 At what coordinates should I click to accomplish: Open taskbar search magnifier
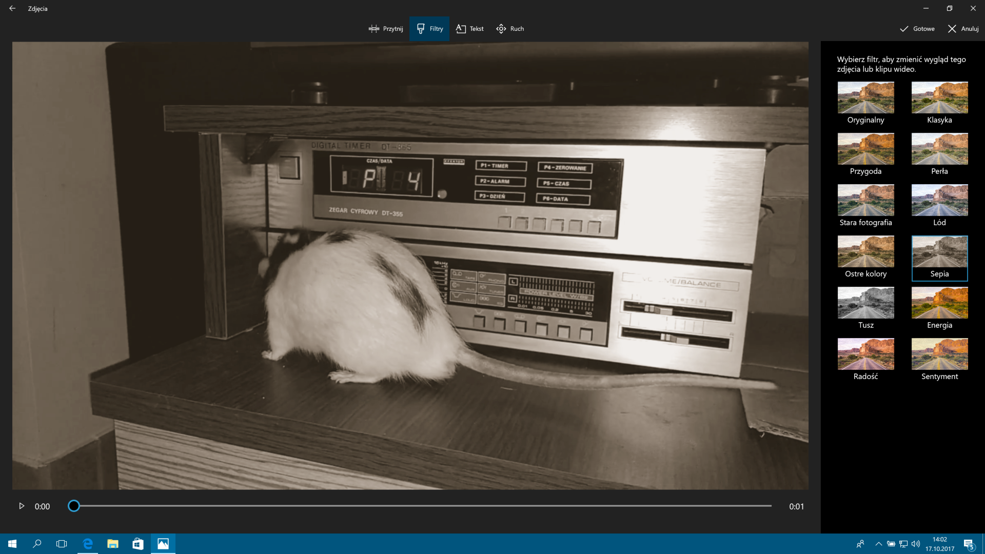coord(37,544)
